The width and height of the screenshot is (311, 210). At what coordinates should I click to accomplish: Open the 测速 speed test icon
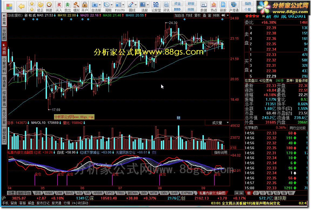(x=49, y=5)
